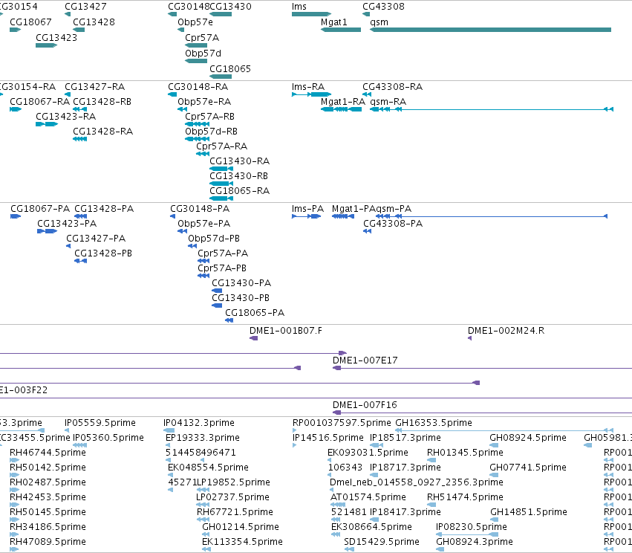Click the Mgat1-PA protein label
The height and width of the screenshot is (553, 632).
pyautogui.click(x=354, y=209)
